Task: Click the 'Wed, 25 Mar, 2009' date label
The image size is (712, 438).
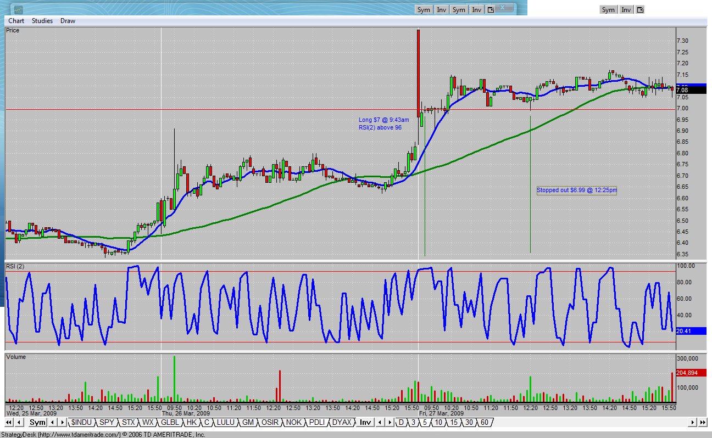Action: coord(32,413)
